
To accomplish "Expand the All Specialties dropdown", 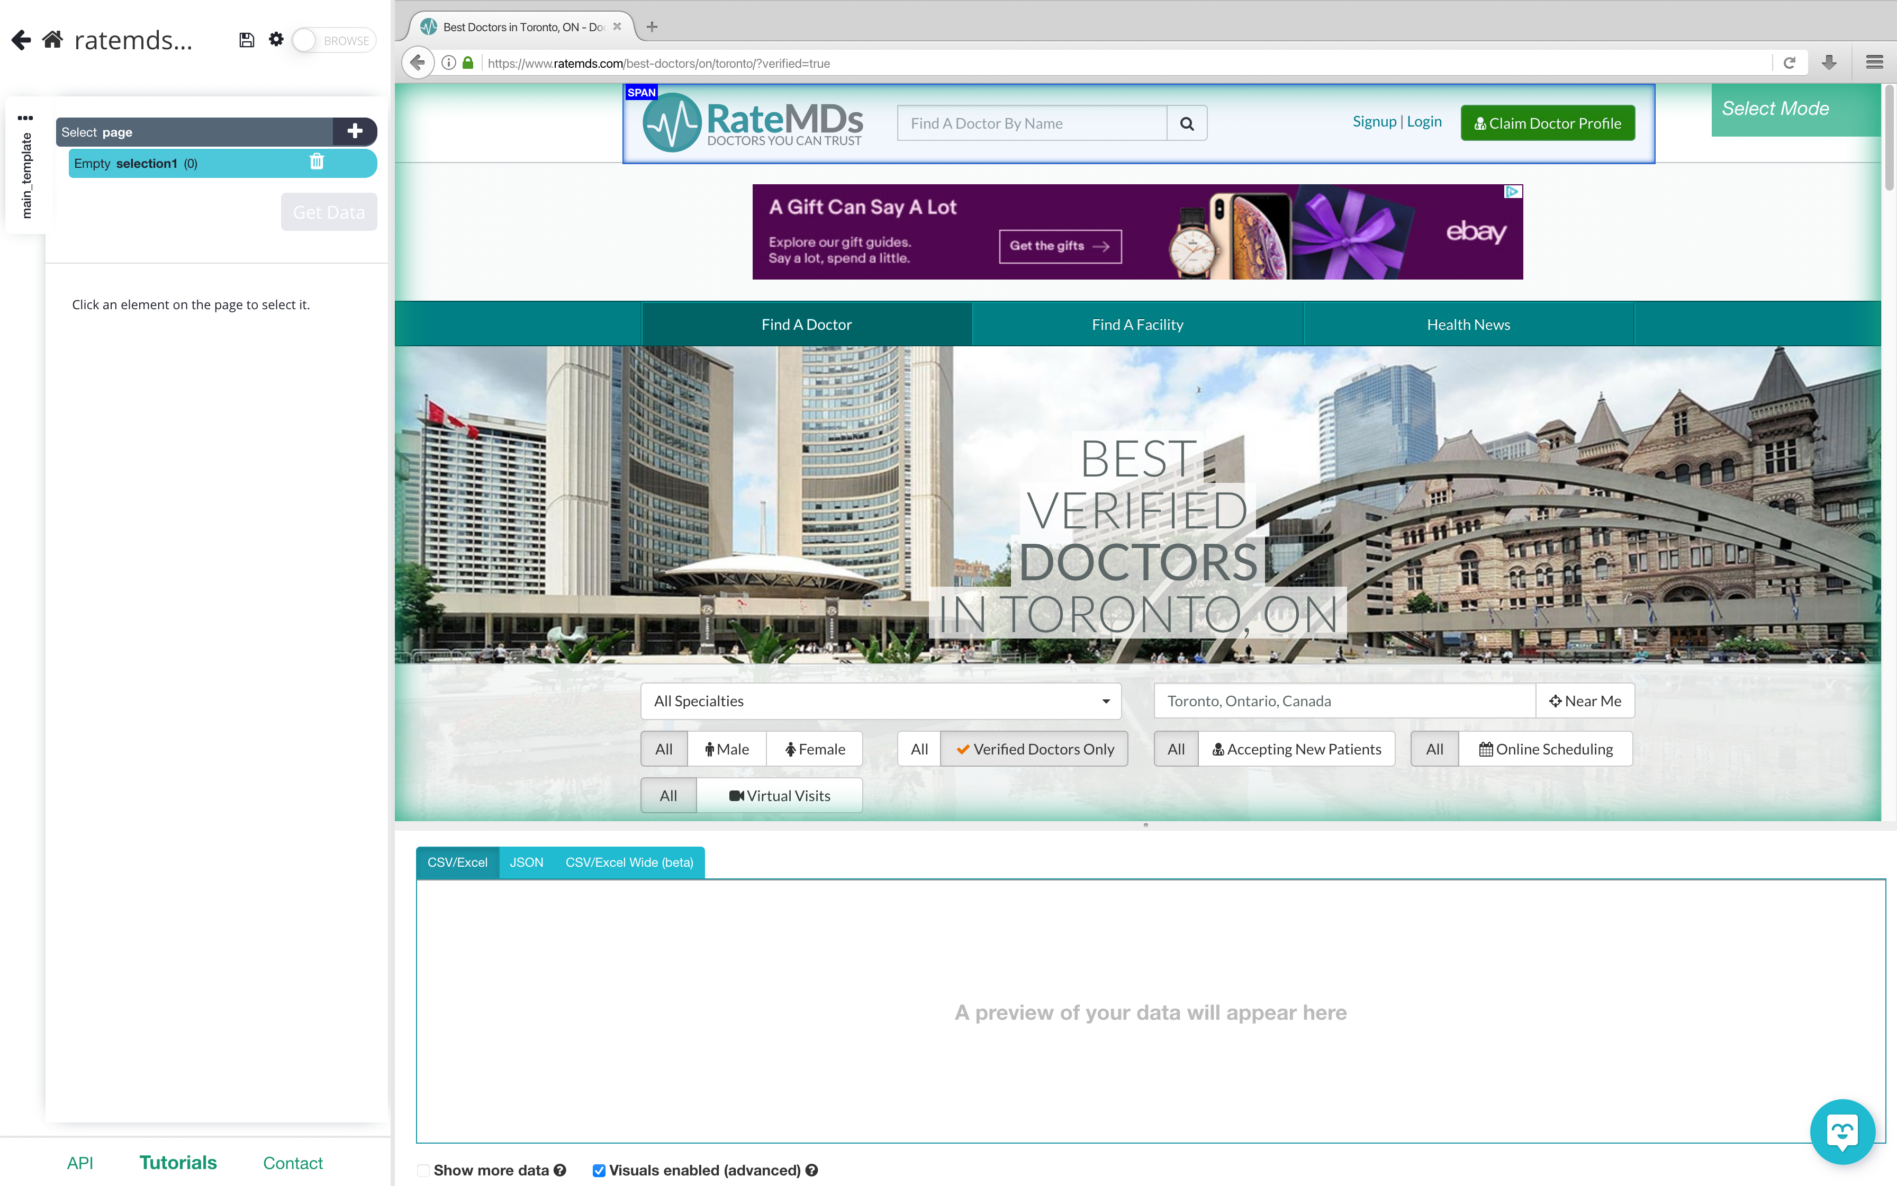I will 881,700.
